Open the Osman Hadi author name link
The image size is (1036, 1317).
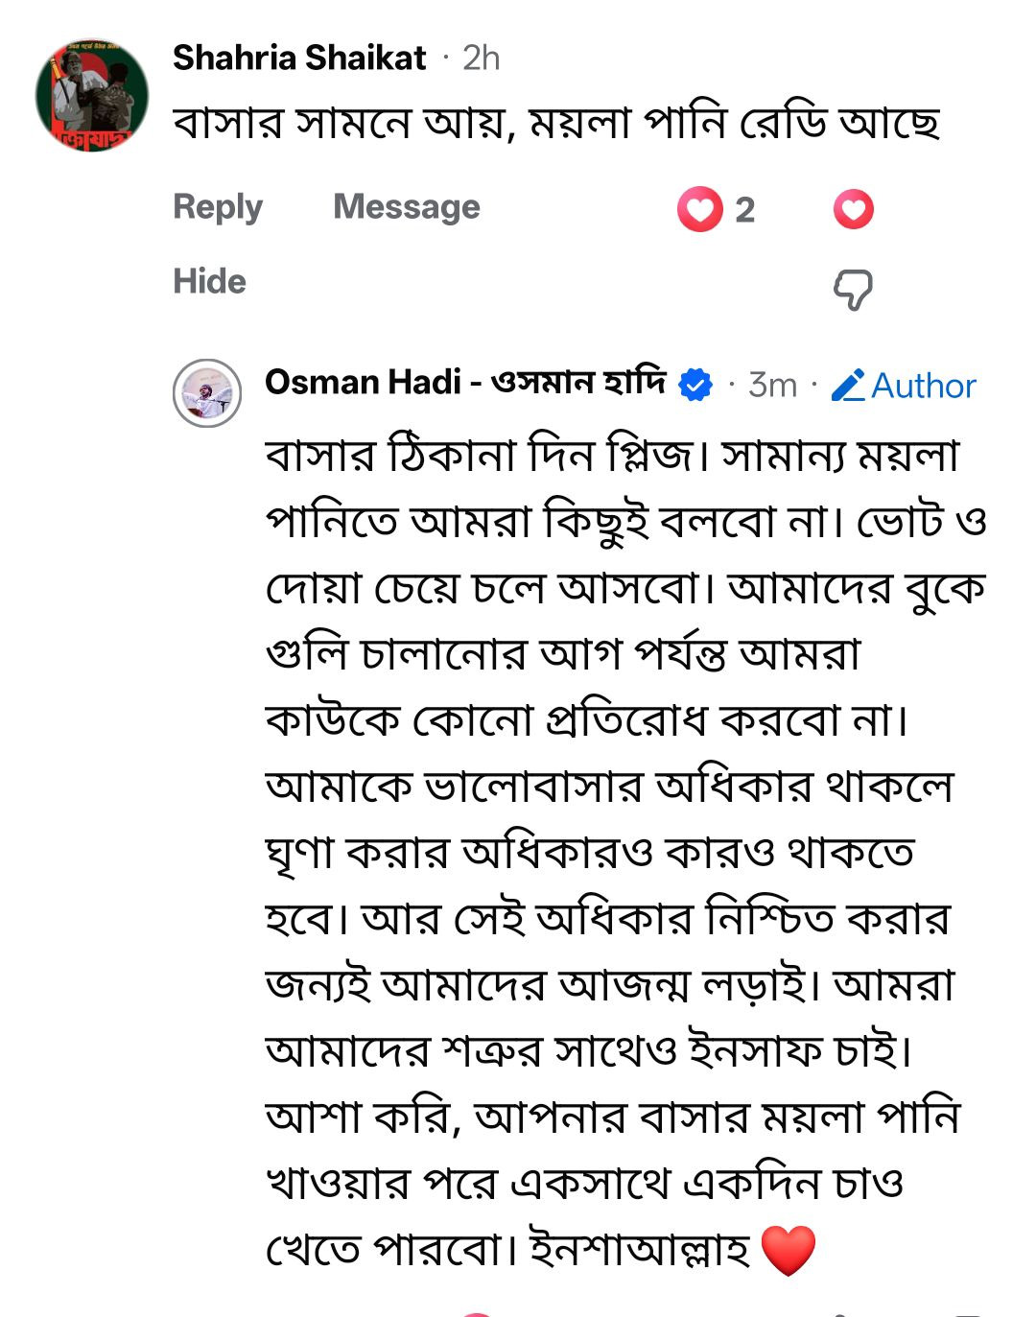click(x=465, y=383)
